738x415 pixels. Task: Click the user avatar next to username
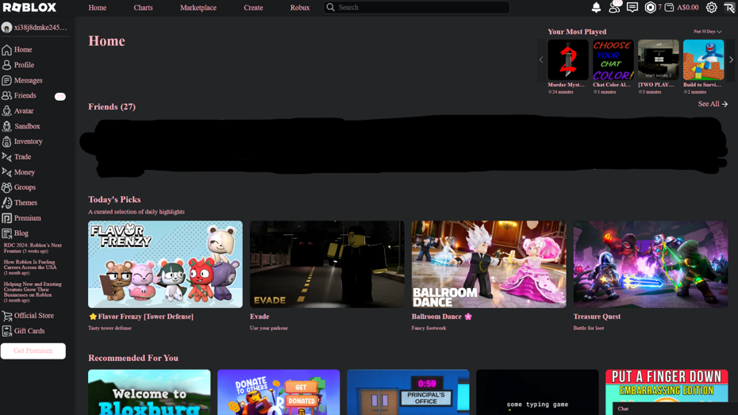(x=6, y=28)
